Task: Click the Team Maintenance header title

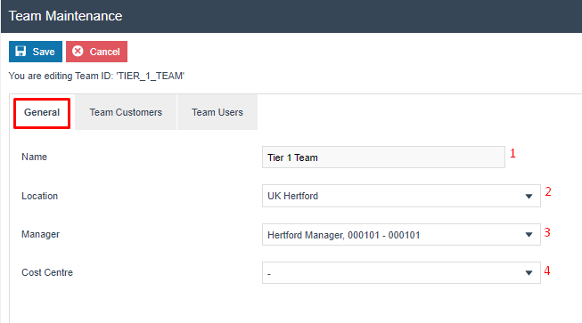Action: point(65,16)
